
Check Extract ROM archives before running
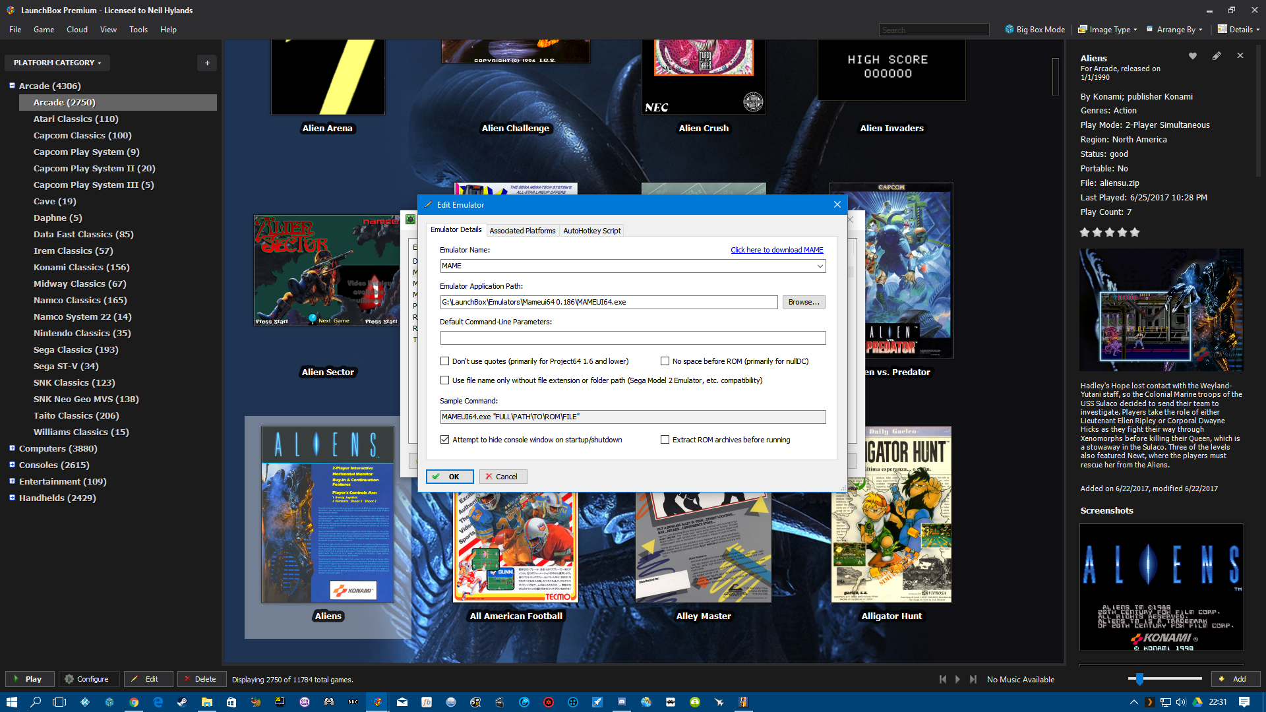click(665, 440)
